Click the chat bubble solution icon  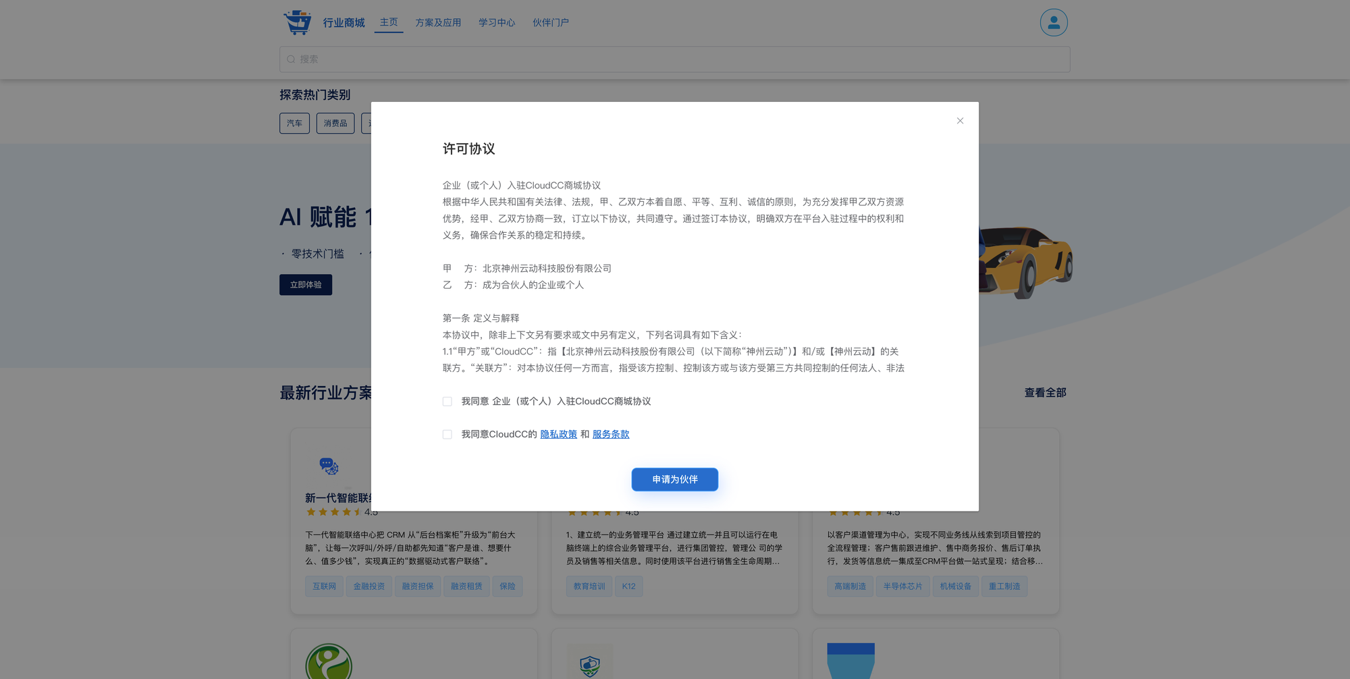[329, 466]
